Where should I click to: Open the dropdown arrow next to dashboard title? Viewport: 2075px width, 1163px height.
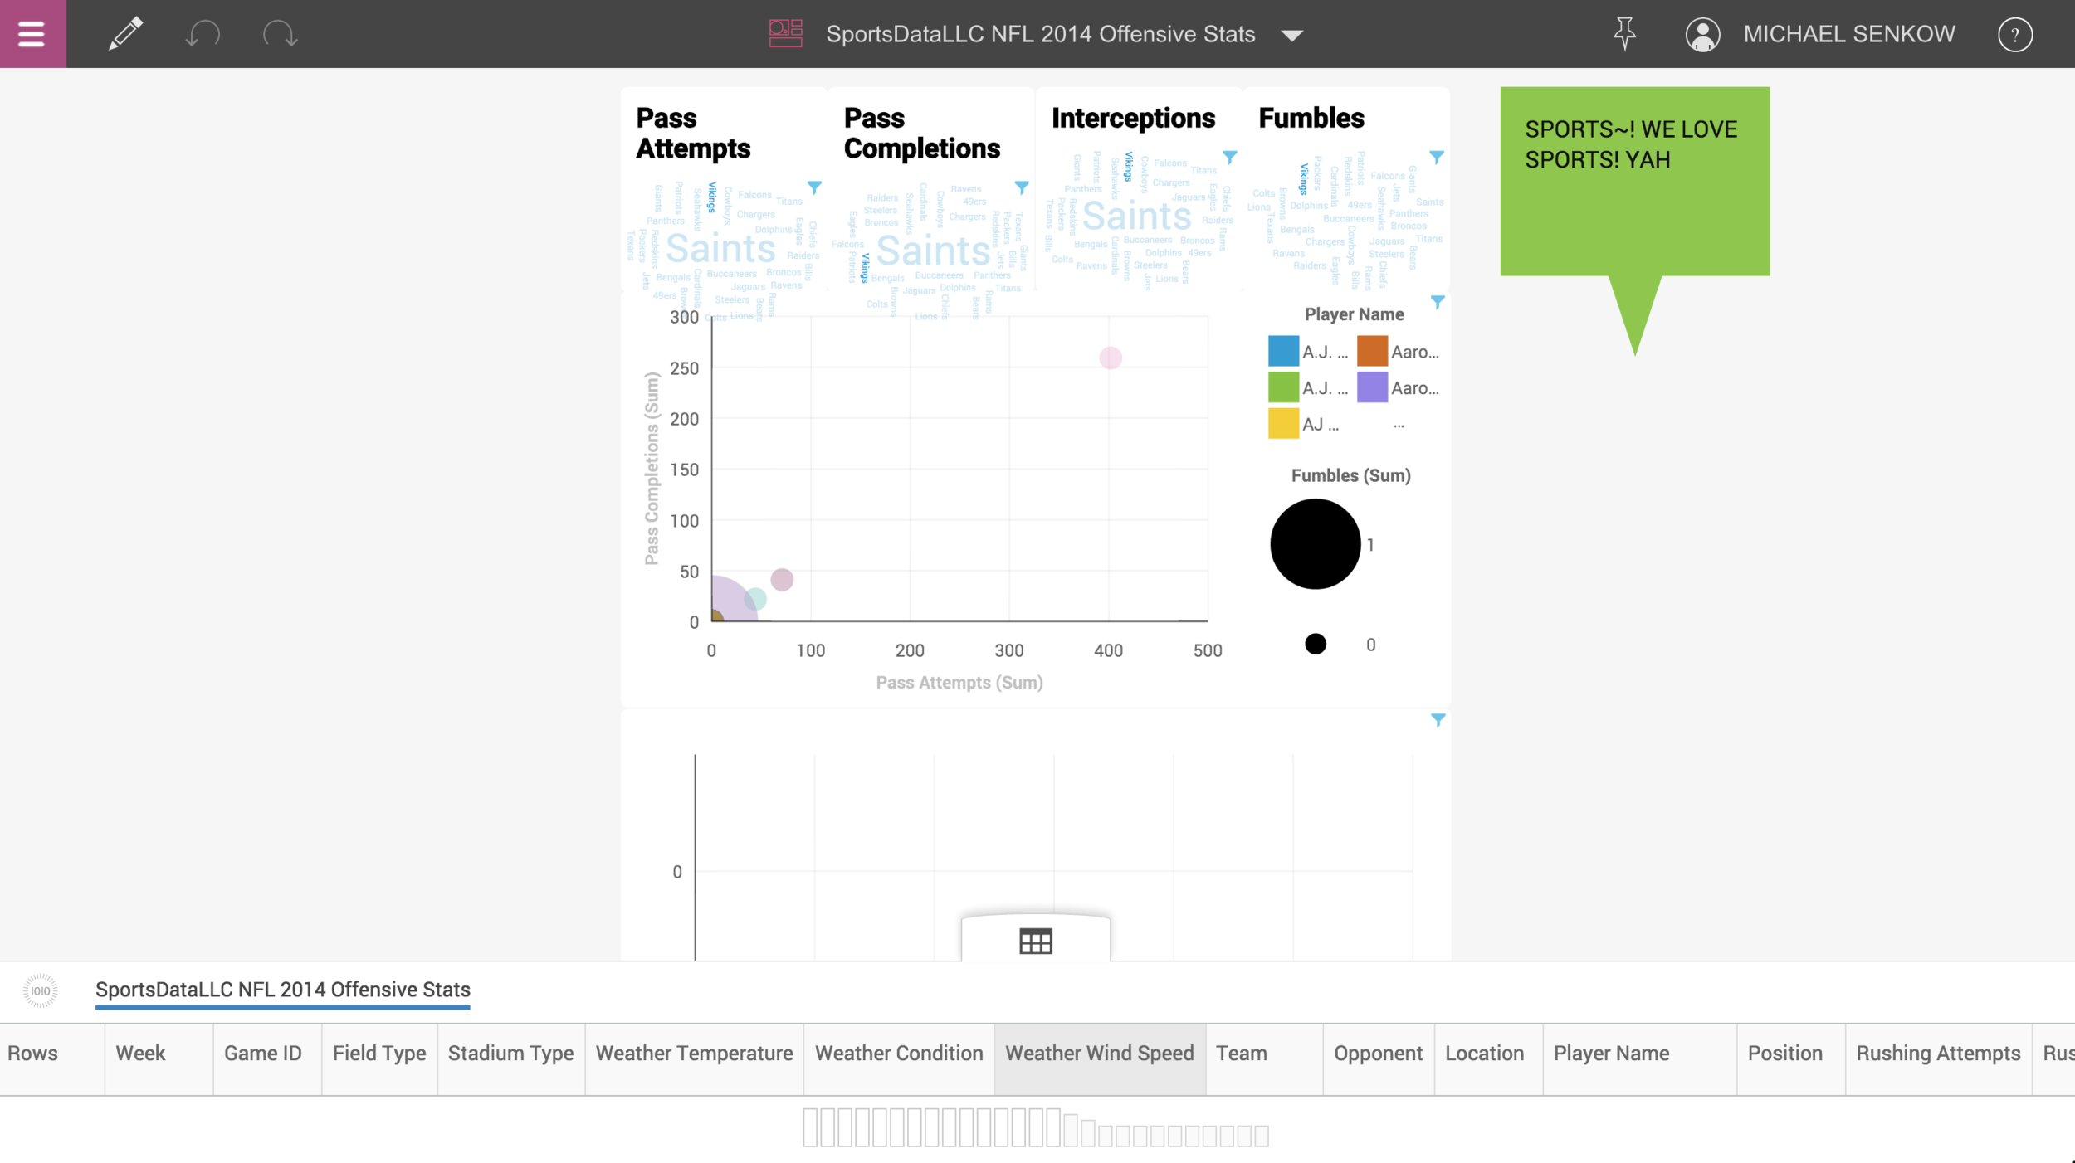[1292, 36]
